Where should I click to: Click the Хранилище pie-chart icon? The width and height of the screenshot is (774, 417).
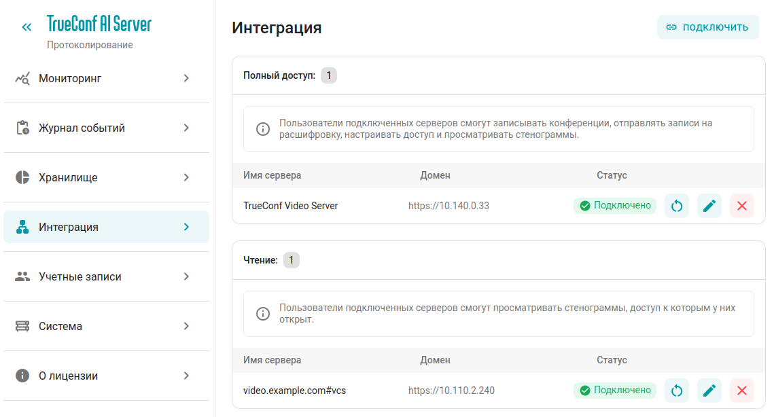click(x=22, y=177)
